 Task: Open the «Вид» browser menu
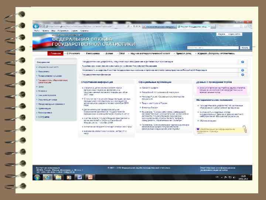click(x=53, y=31)
